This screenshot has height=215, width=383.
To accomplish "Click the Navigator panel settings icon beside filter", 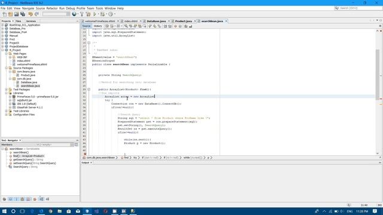I will point(76,145).
